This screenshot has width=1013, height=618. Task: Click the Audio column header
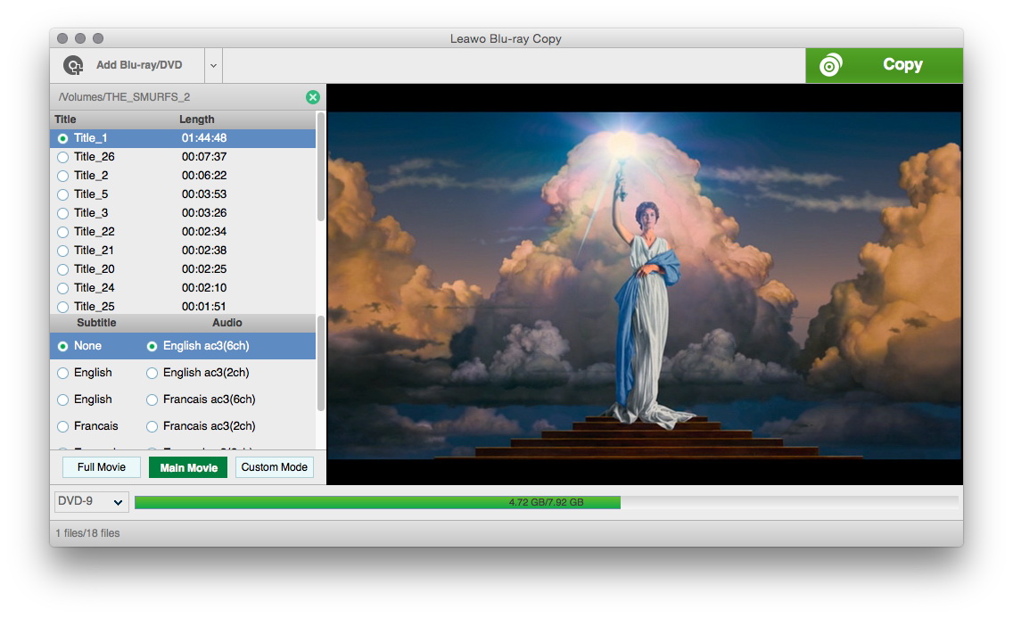point(226,323)
